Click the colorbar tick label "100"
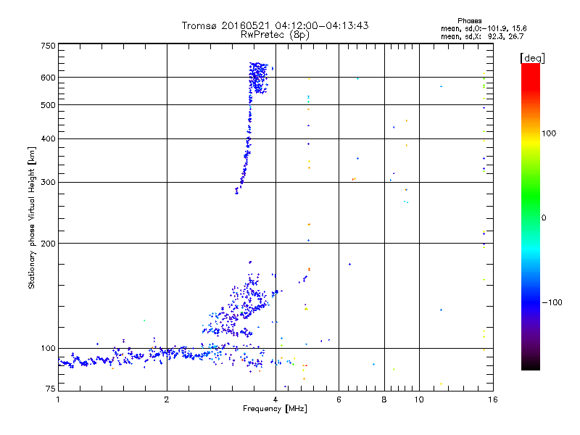580x435 pixels. click(549, 133)
